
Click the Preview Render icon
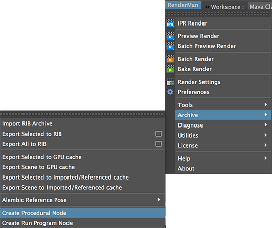[170, 36]
